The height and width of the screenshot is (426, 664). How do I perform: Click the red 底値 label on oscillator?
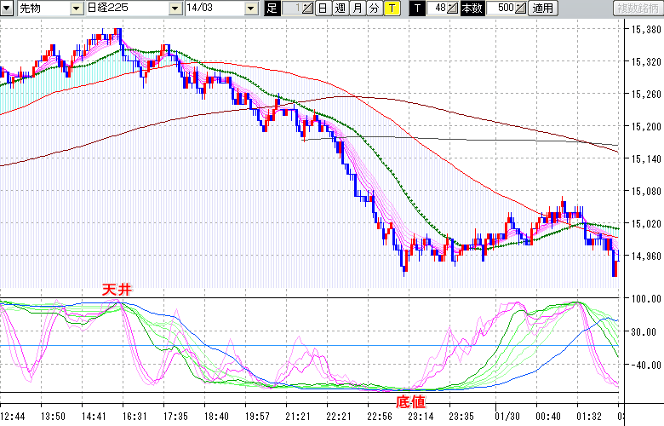[x=410, y=400]
